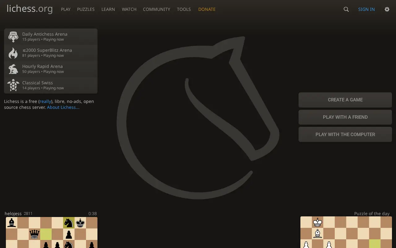Click CREATE A GAME button
The width and height of the screenshot is (396, 248).
coord(345,100)
